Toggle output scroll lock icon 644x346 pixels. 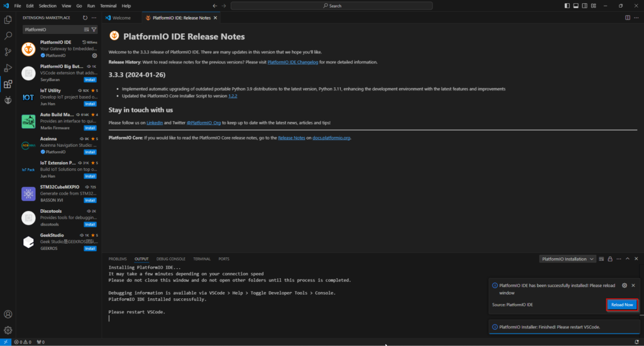pos(610,259)
